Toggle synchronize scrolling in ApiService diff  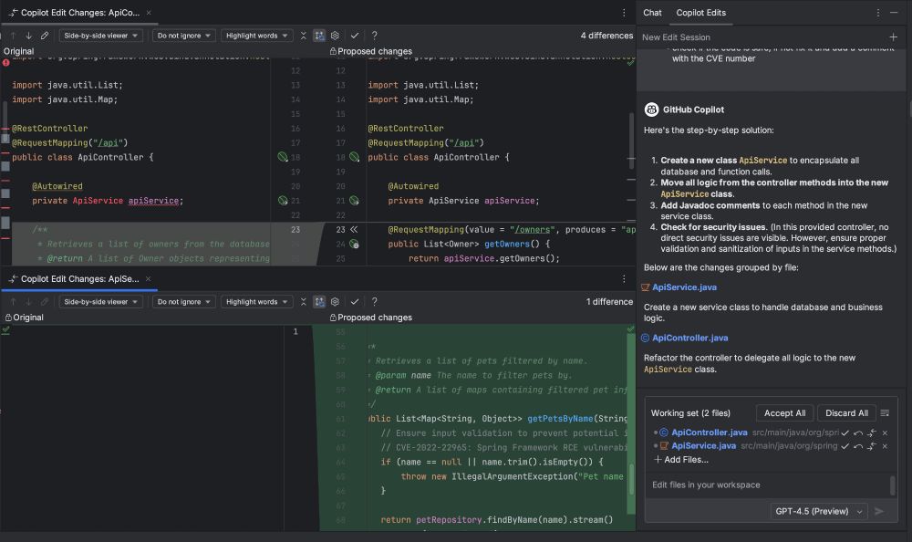pos(319,301)
